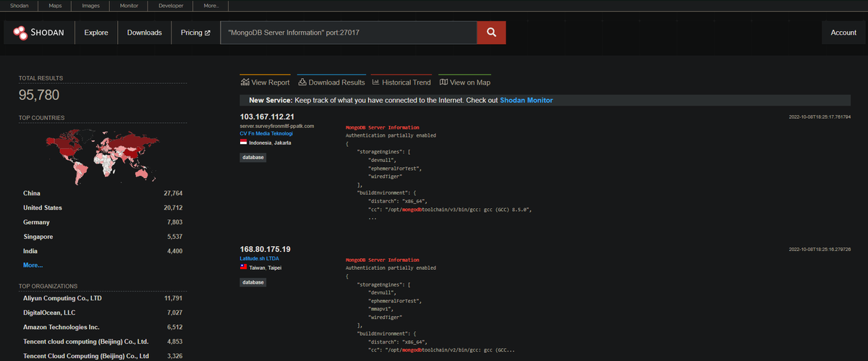Image resolution: width=868 pixels, height=361 pixels.
Task: Filter results by Germany
Action: (36, 222)
